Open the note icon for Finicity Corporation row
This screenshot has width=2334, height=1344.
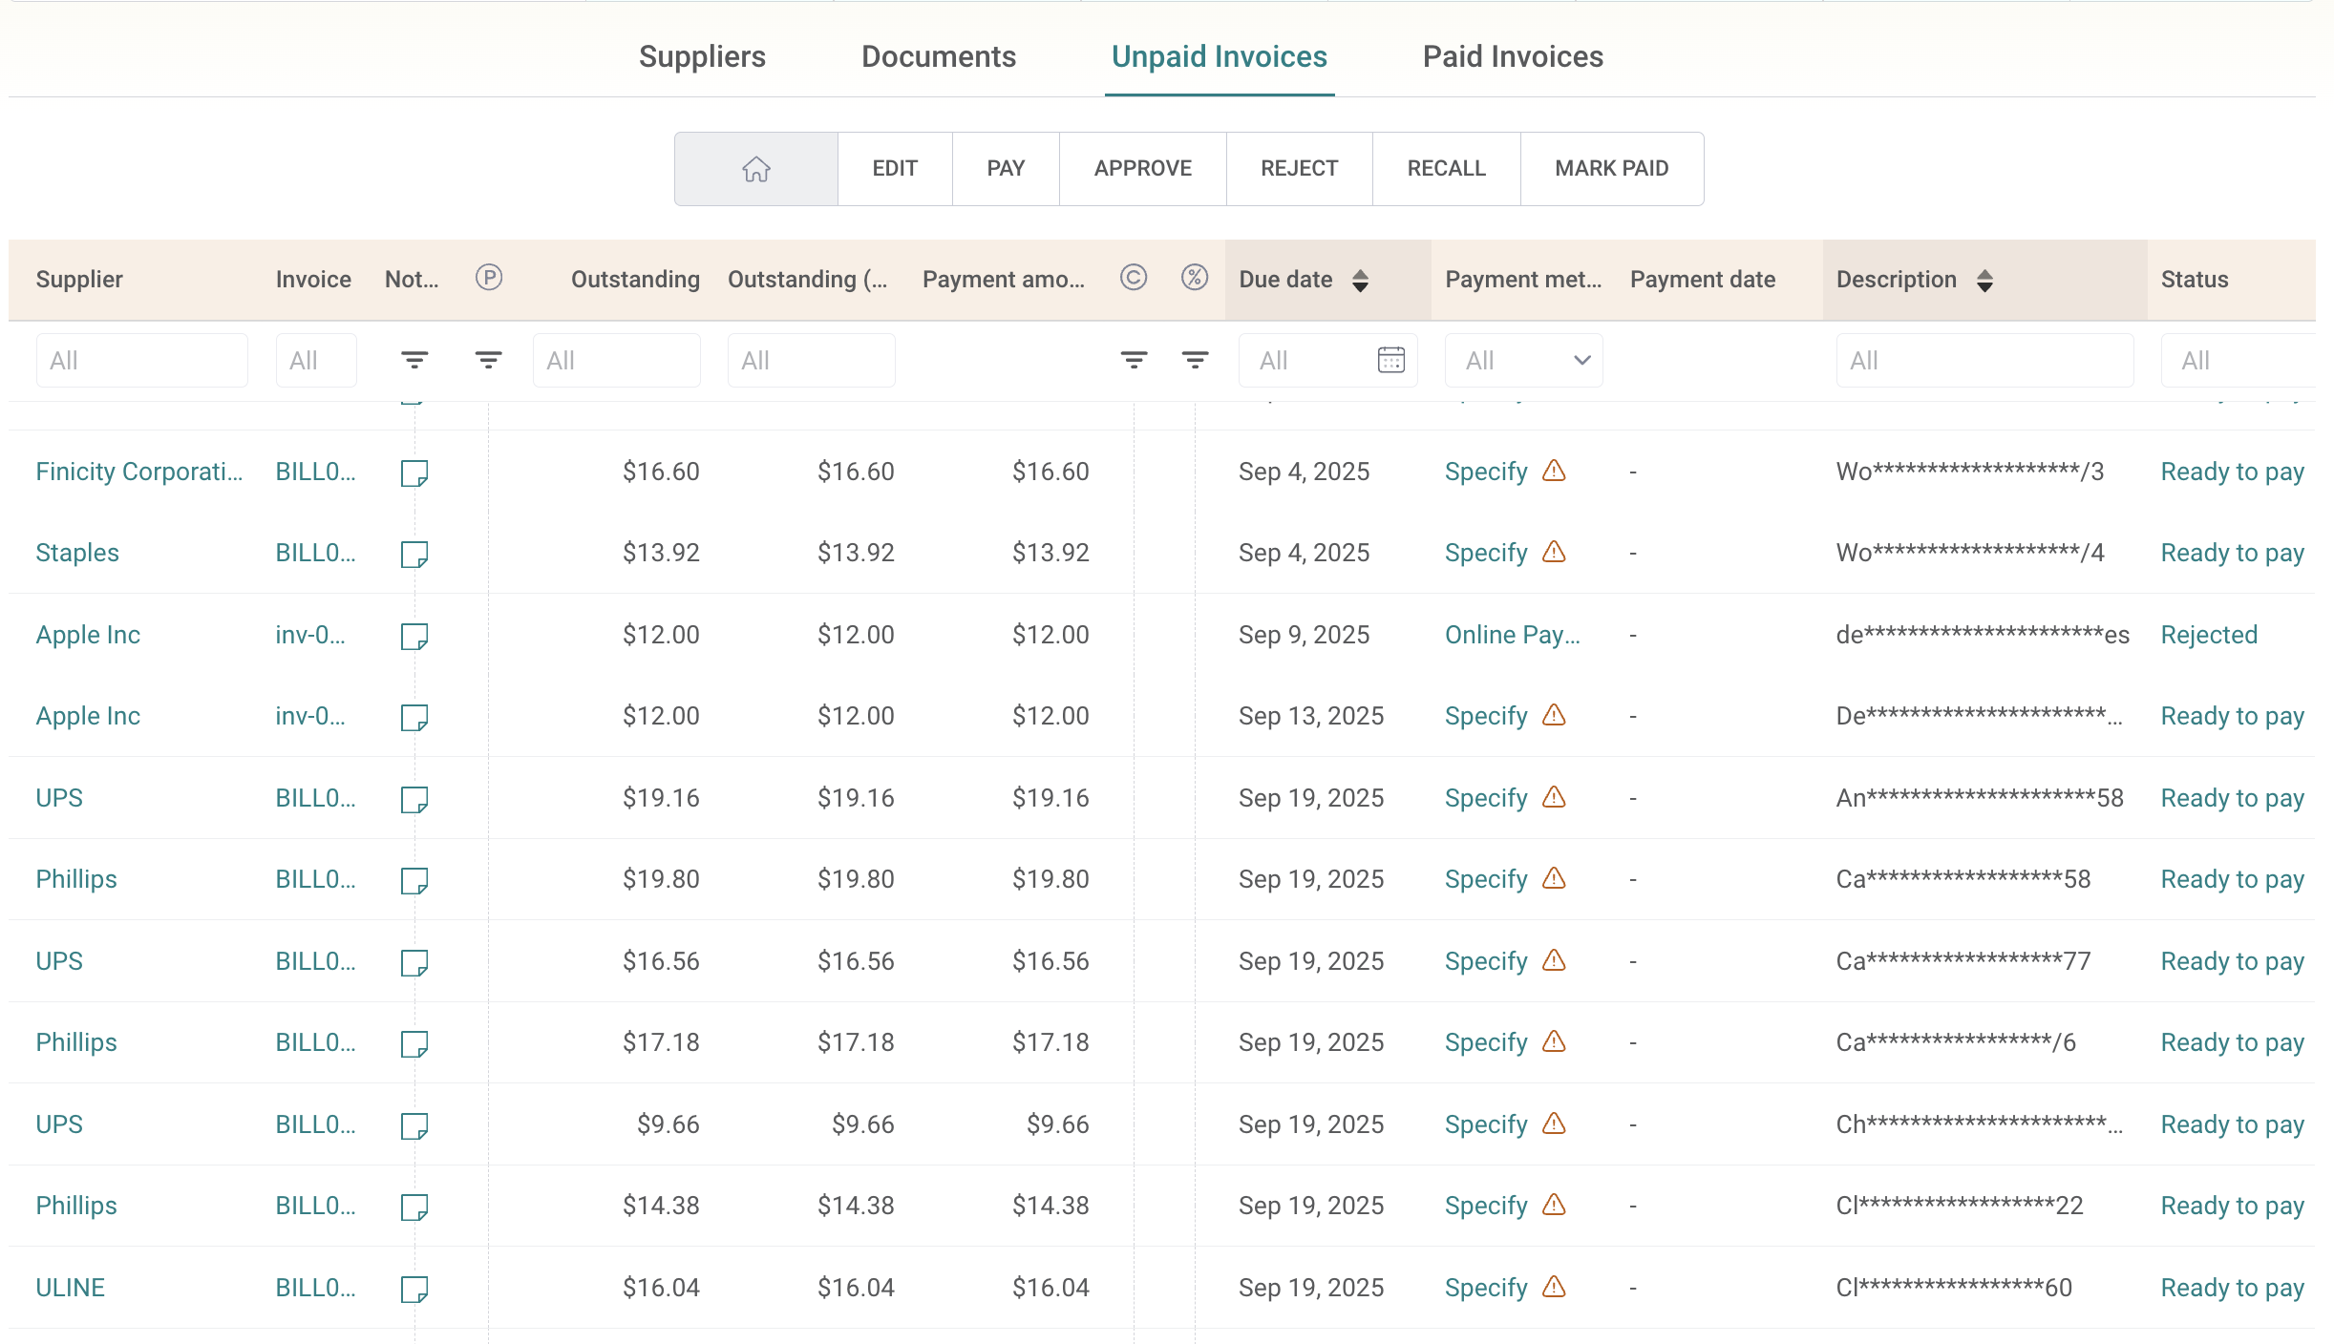[414, 472]
